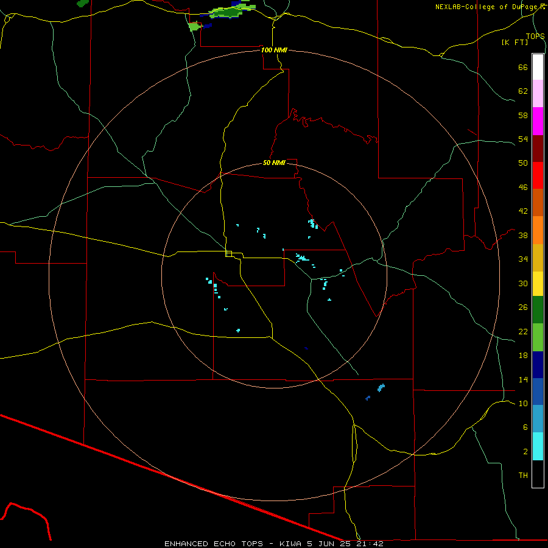Choose the bright cyan legend swatch
This screenshot has height=548, width=548.
click(538, 446)
